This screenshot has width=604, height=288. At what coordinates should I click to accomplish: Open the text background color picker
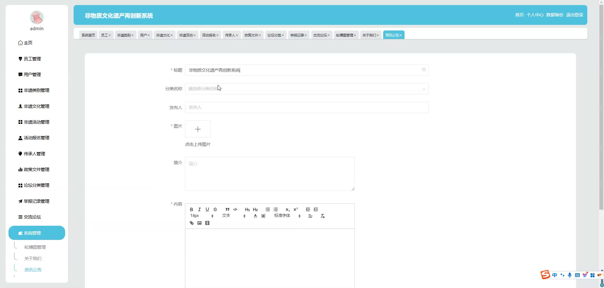point(263,216)
